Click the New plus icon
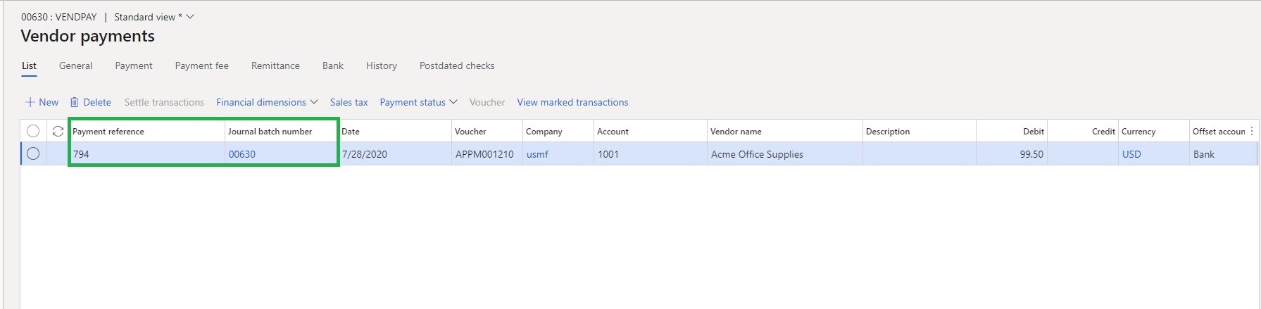Image resolution: width=1261 pixels, height=309 pixels. [30, 102]
